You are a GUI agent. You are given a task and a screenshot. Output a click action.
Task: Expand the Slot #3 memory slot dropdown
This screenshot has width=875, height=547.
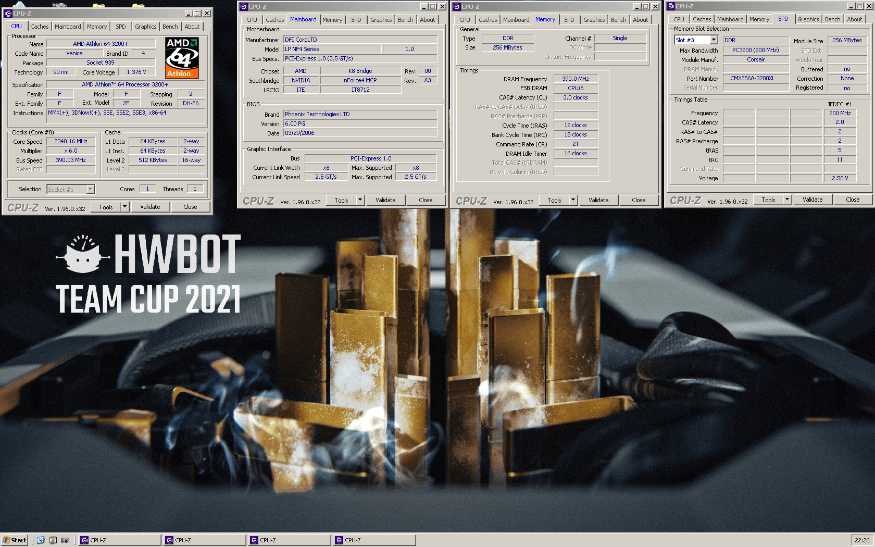714,40
